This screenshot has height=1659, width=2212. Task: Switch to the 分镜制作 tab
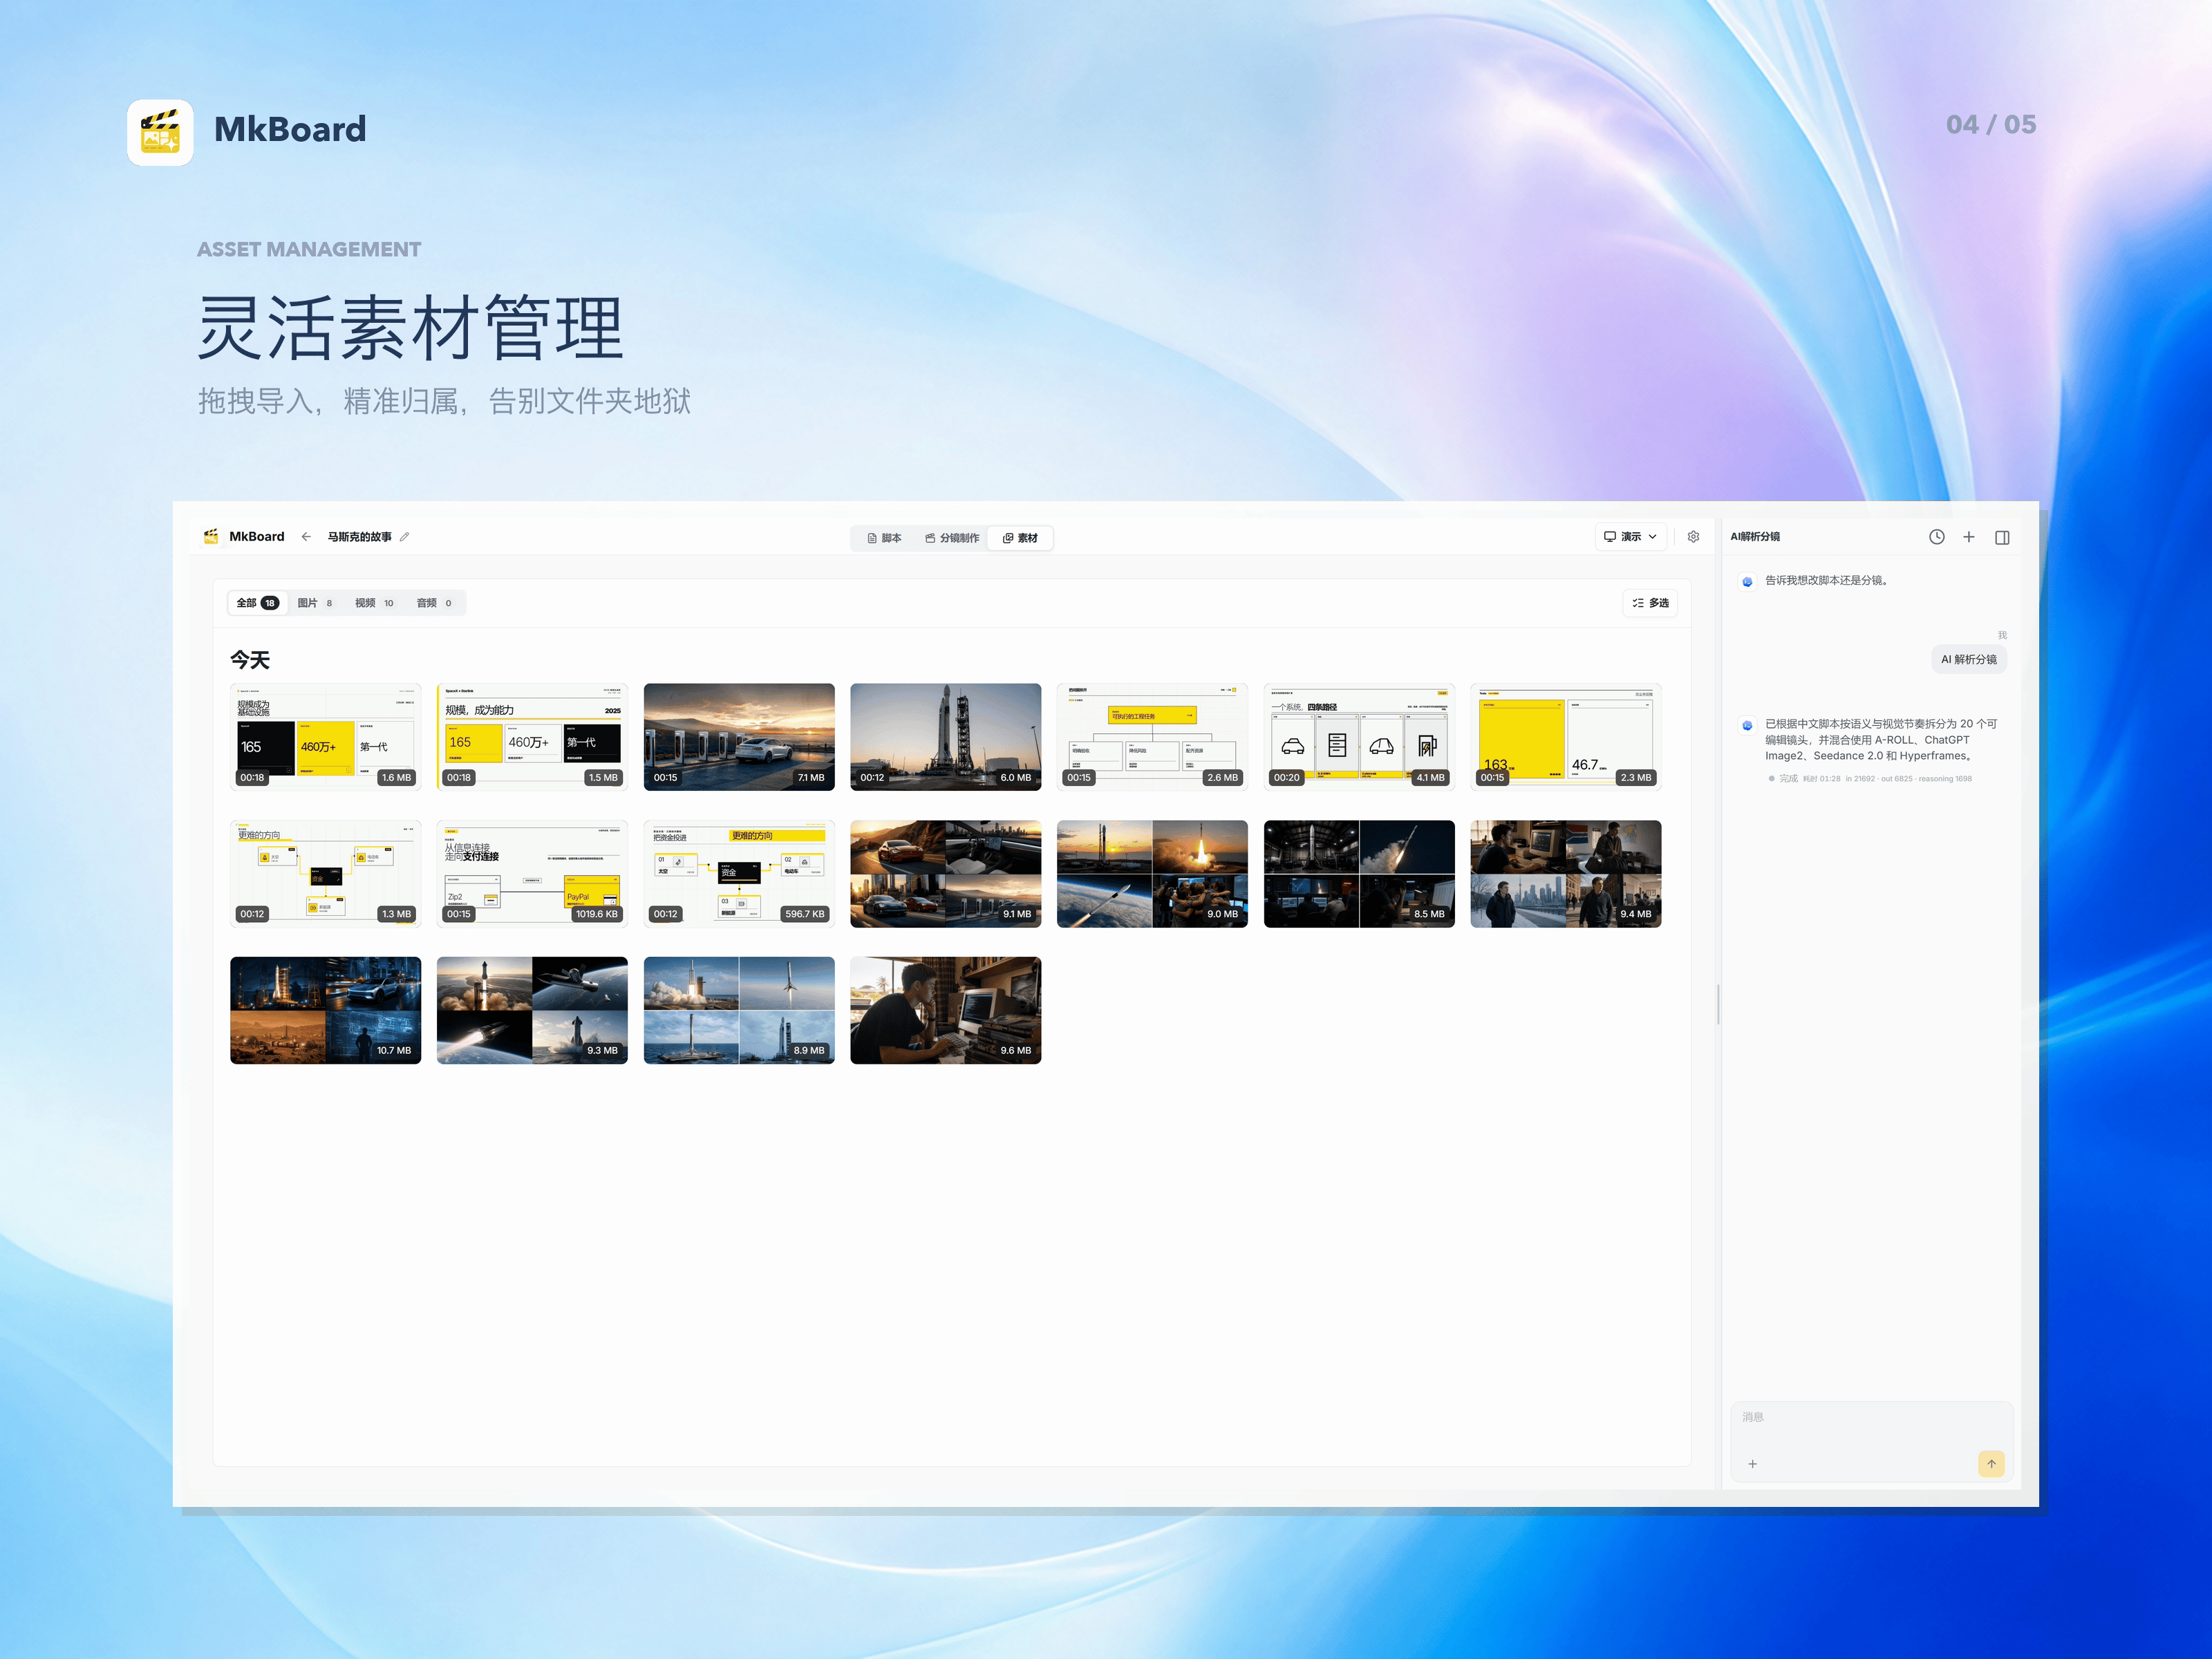[952, 538]
